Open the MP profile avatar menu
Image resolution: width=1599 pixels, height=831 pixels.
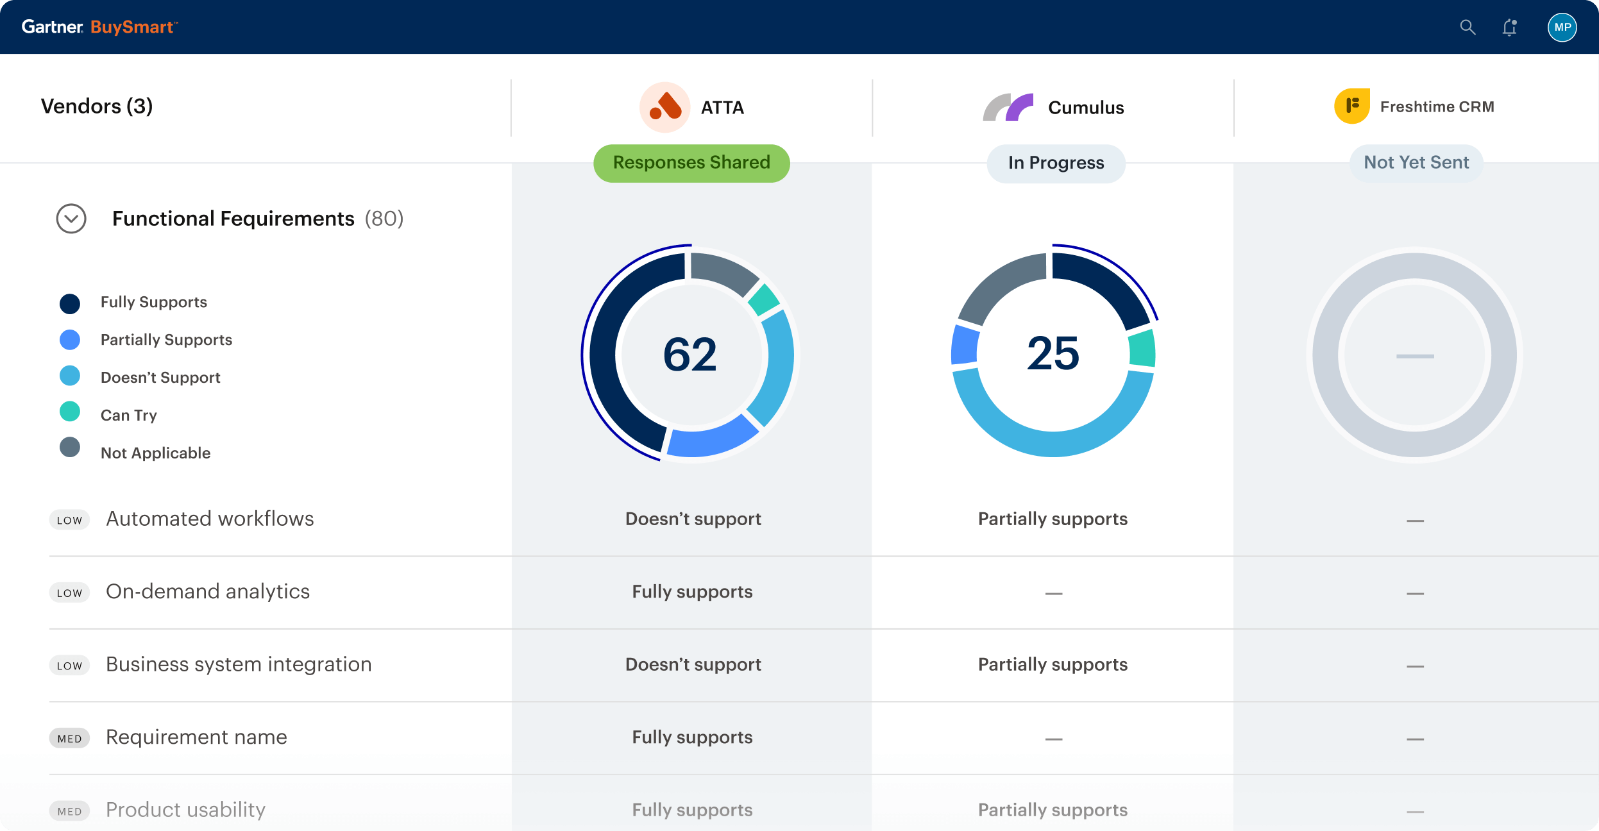[x=1563, y=27]
